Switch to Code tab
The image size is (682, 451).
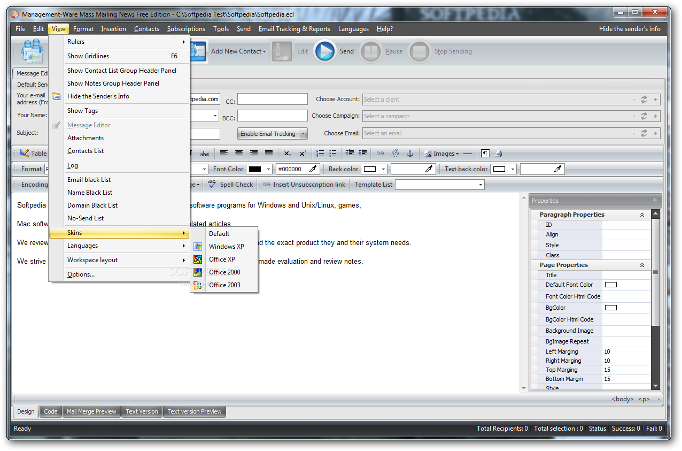pos(51,411)
